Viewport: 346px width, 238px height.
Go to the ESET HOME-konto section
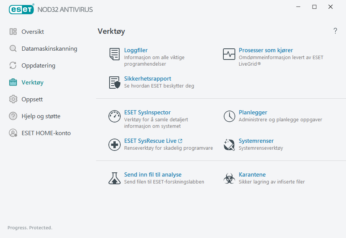tap(13, 133)
